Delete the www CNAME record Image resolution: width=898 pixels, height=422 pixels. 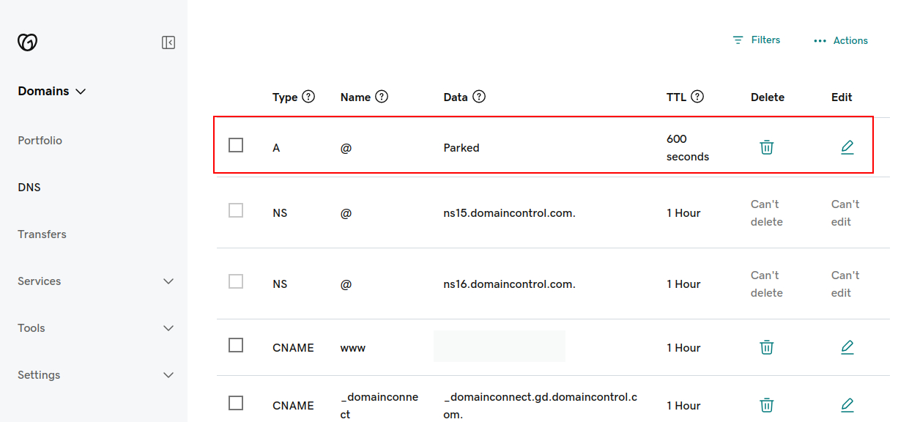click(767, 347)
